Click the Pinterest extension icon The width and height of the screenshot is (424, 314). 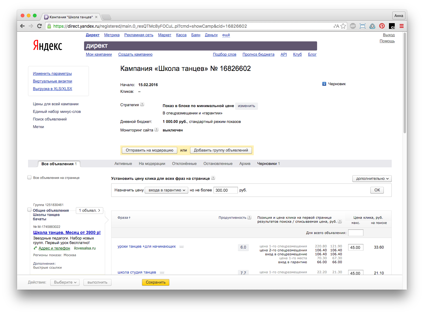click(382, 26)
